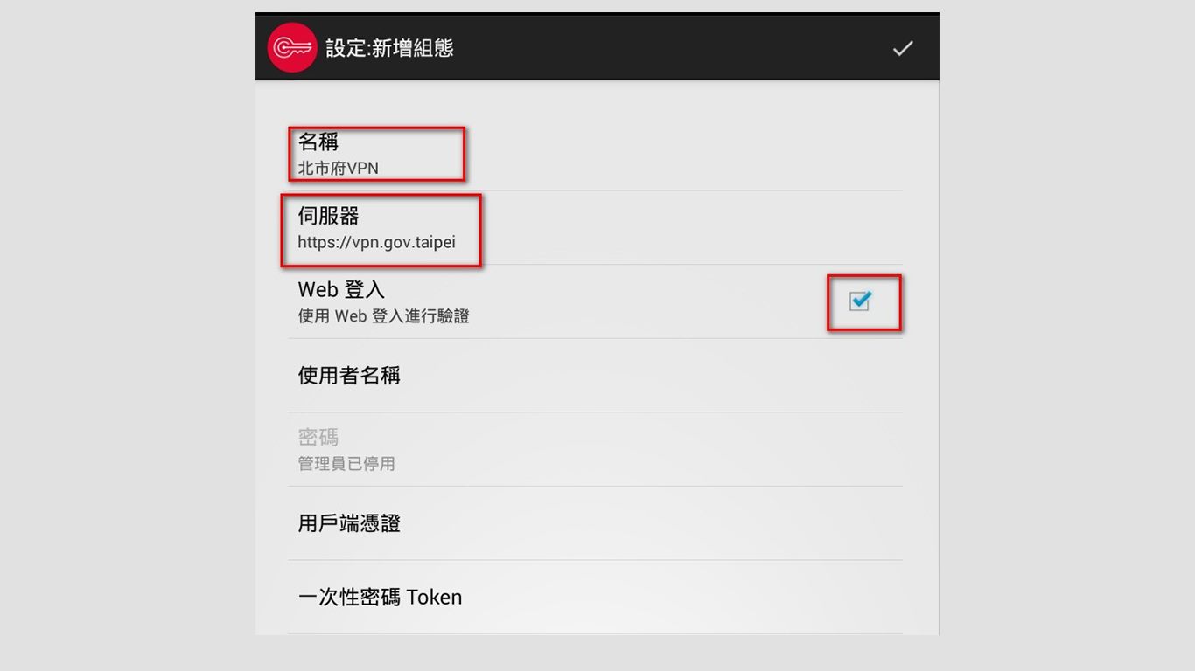Tap the red key app icon
The image size is (1195, 671).
[x=292, y=47]
